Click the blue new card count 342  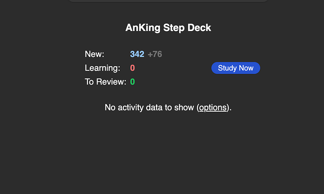pyautogui.click(x=137, y=54)
